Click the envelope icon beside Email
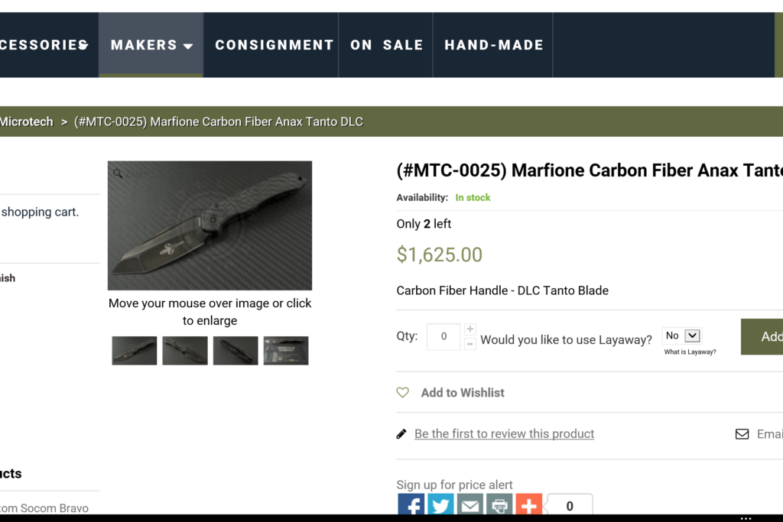The height and width of the screenshot is (522, 783). click(x=742, y=434)
